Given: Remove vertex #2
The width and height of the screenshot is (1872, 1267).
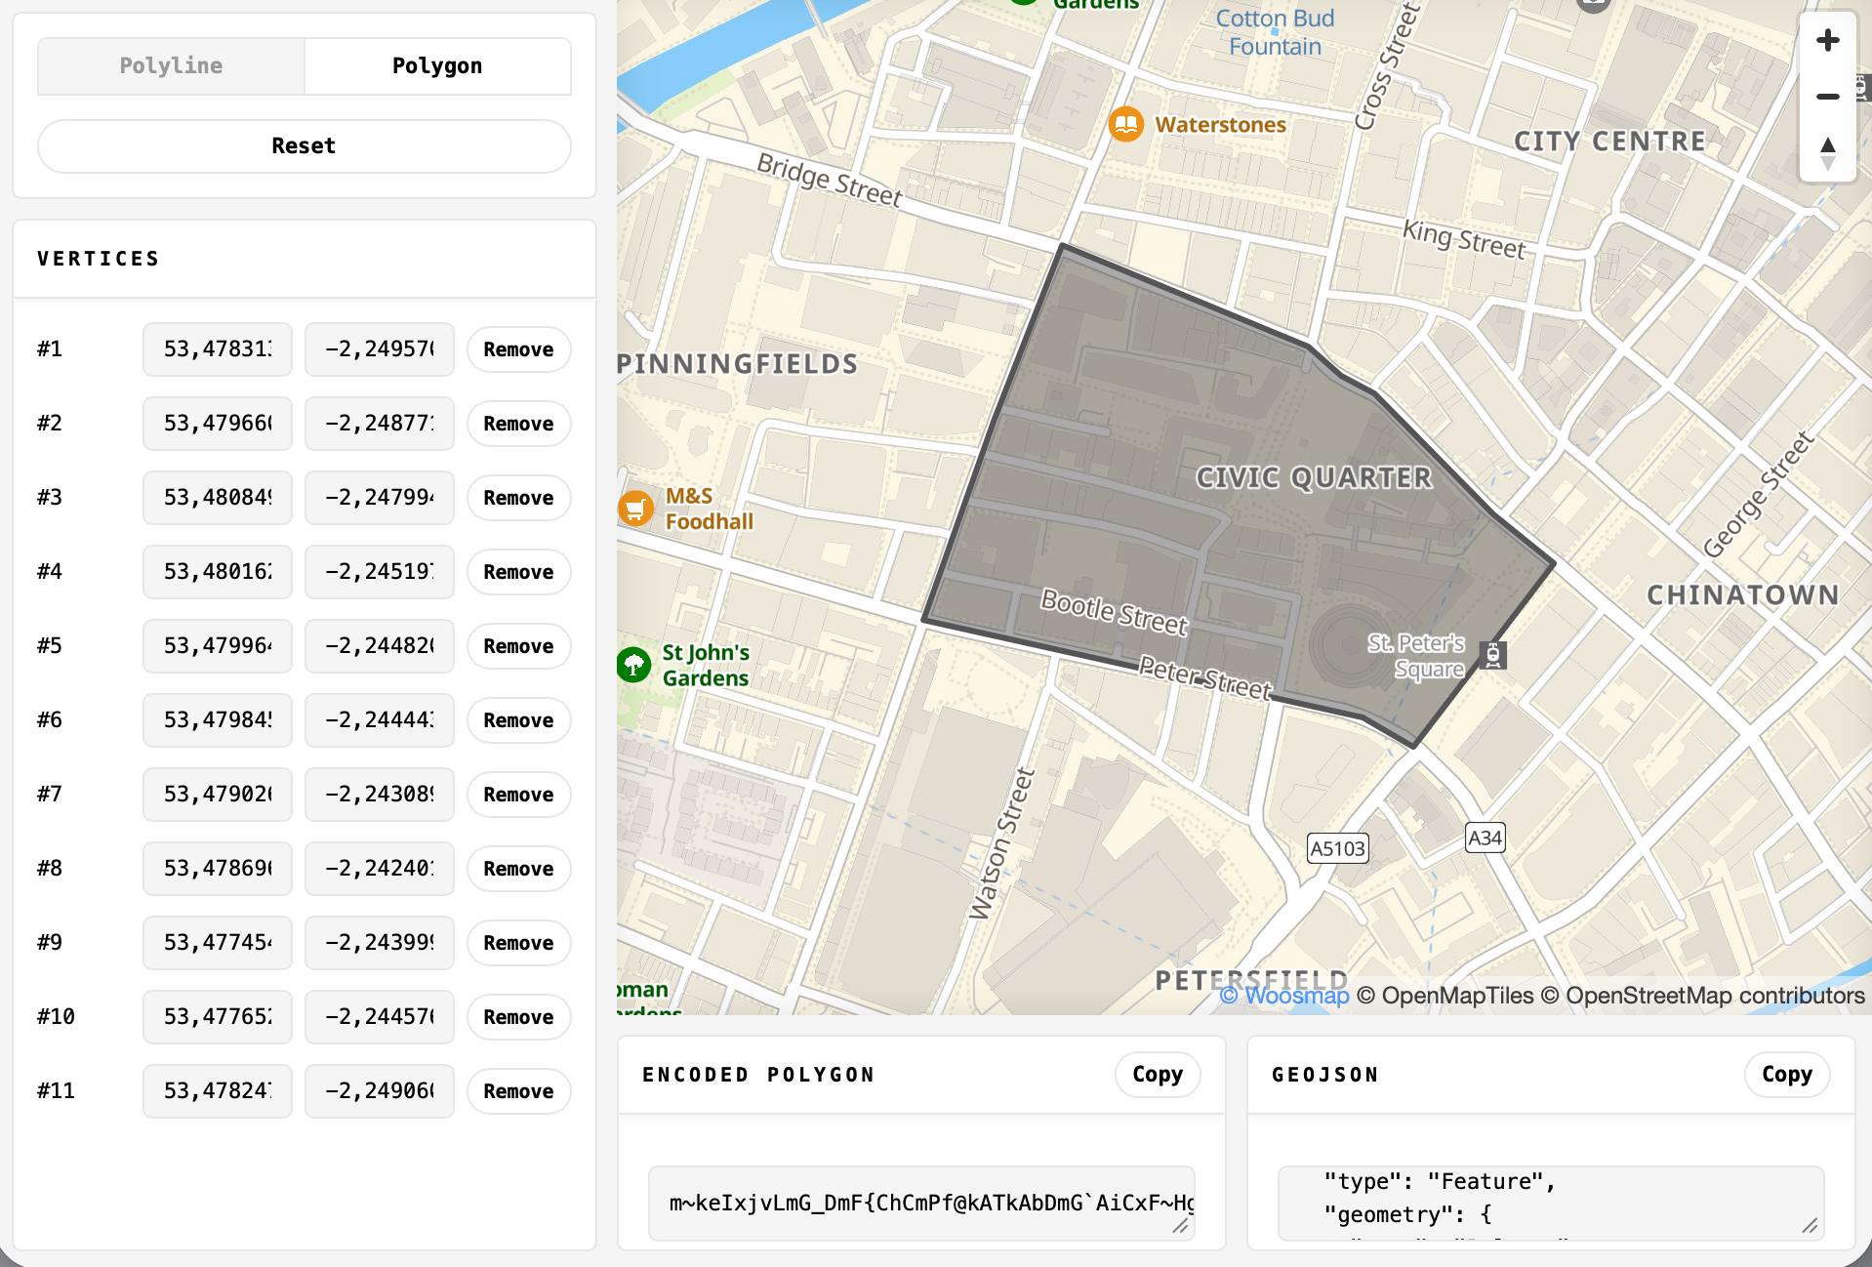Looking at the screenshot, I should pyautogui.click(x=518, y=424).
